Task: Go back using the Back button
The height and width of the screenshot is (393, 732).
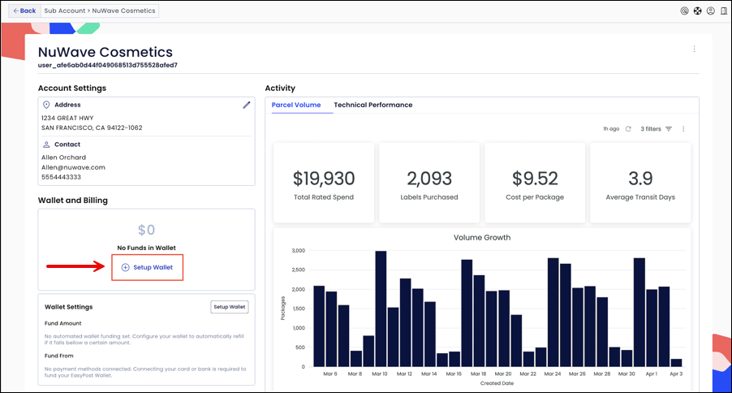Action: [x=24, y=11]
